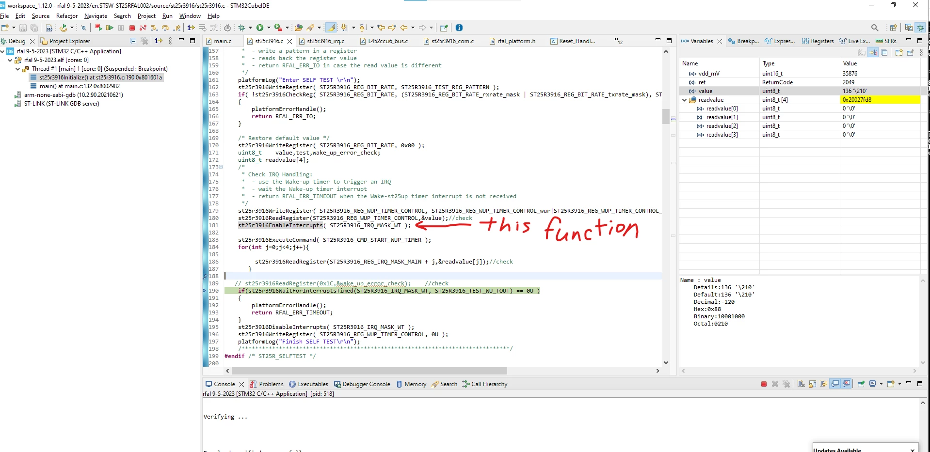Open the Run launch dropdown arrow
The image size is (930, 452).
tap(269, 28)
